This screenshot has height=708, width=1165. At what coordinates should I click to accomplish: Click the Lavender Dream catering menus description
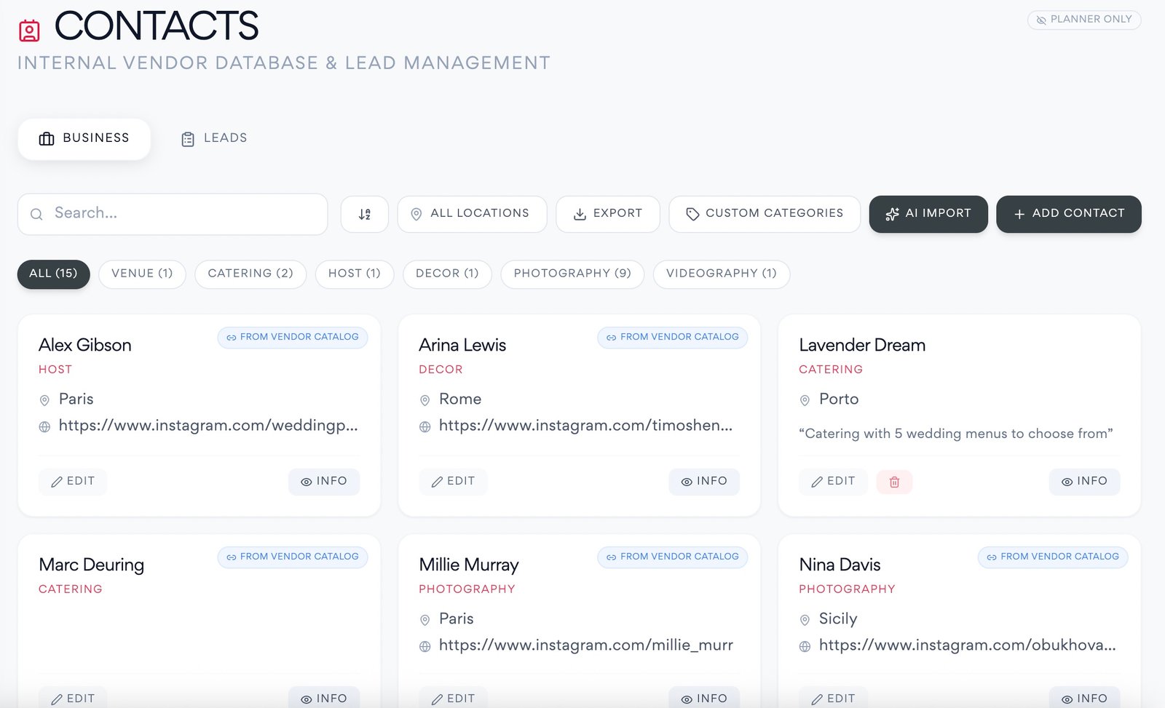[956, 434]
